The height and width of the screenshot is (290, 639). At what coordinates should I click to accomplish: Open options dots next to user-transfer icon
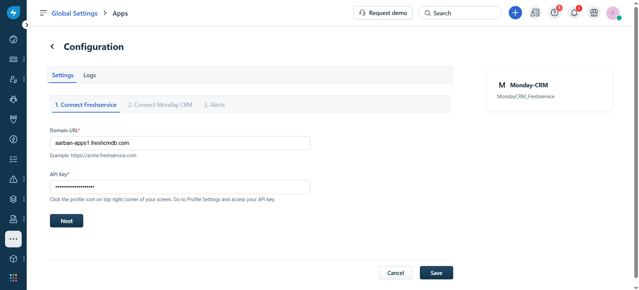click(x=24, y=79)
